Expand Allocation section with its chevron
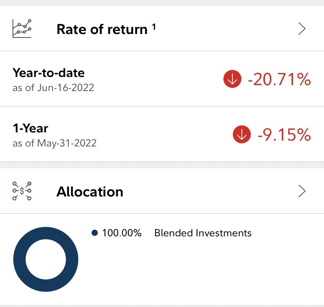This screenshot has width=324, height=307. pos(302,191)
